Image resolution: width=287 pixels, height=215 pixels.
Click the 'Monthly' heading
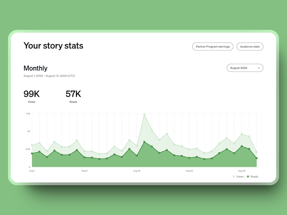coord(36,68)
